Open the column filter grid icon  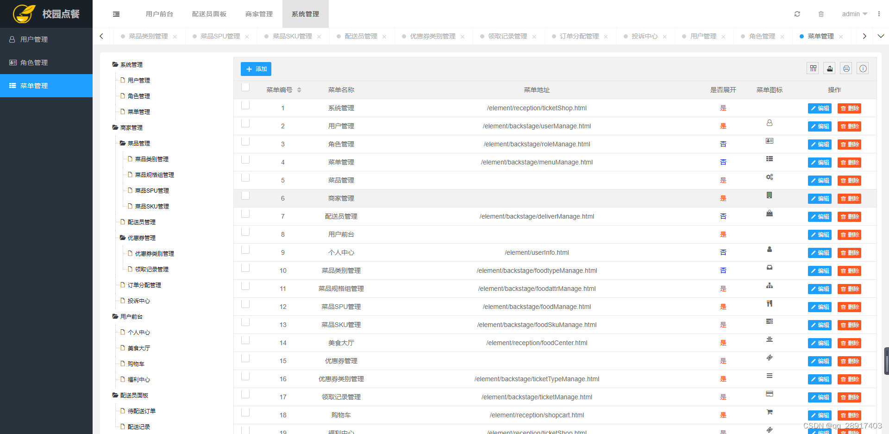813,69
